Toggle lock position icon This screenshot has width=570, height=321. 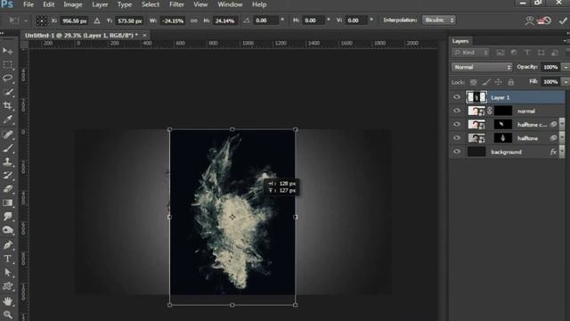499,82
